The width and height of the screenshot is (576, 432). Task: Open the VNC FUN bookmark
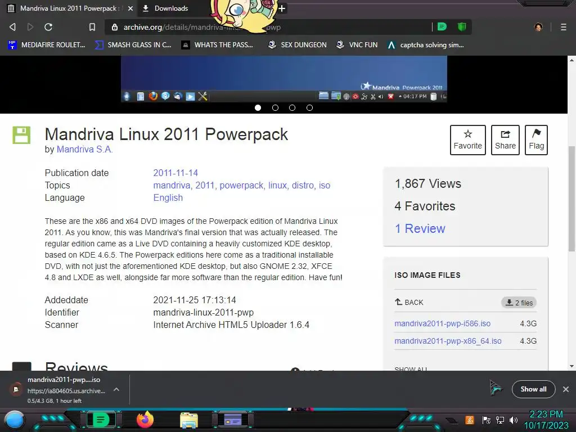[x=357, y=45]
